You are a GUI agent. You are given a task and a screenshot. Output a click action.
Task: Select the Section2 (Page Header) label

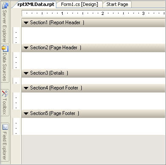[x=56, y=48]
